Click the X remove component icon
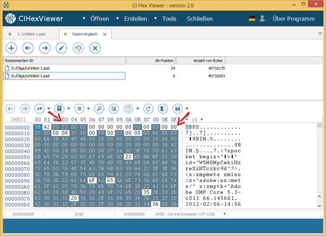The image size is (326, 236). click(95, 48)
